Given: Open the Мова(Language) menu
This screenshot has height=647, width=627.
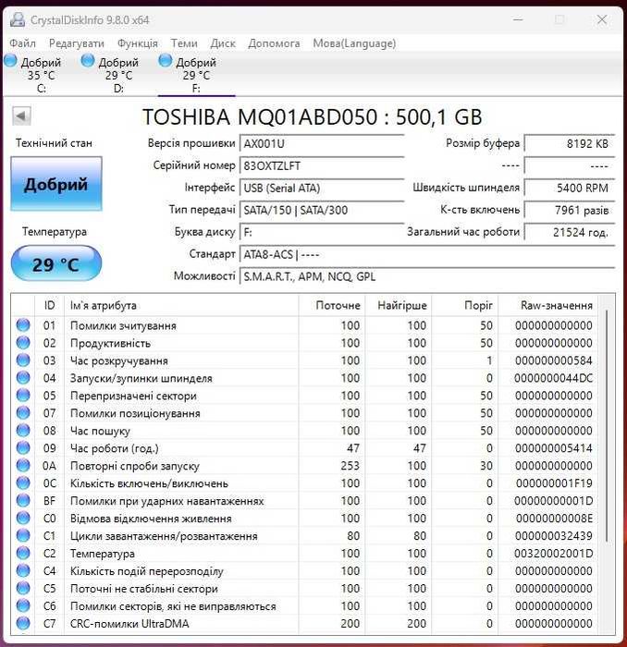Looking at the screenshot, I should click(354, 43).
